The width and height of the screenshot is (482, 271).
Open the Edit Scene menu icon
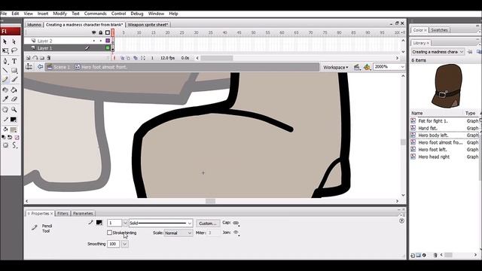click(x=357, y=67)
